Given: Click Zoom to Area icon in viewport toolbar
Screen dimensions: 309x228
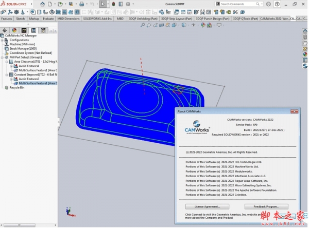Looking at the screenshot, I should coord(149,25).
